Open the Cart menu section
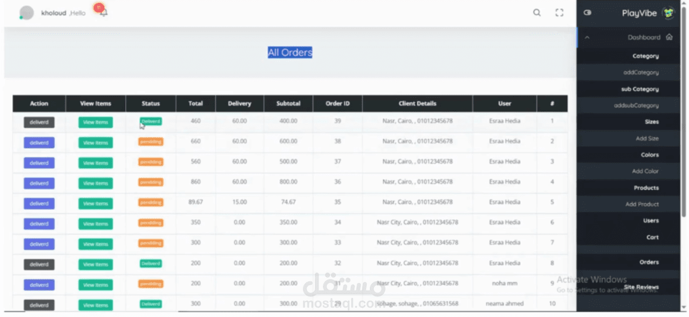This screenshot has height=317, width=689. [x=653, y=237]
